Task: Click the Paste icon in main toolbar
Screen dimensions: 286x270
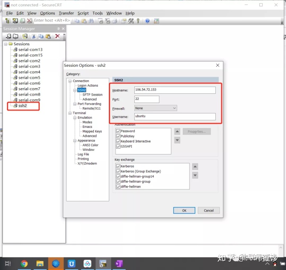Action: click(84, 21)
